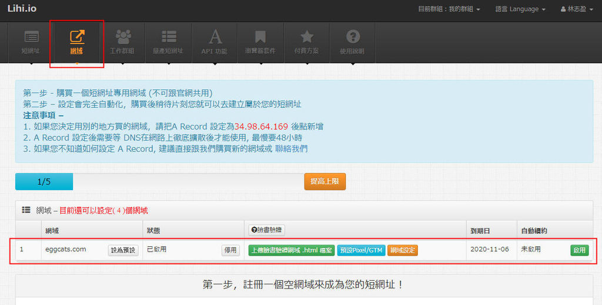Click the 注意事項 bold label
602x305 pixels.
point(43,116)
